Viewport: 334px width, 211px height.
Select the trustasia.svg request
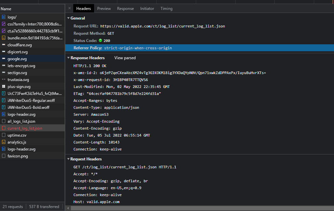(32, 80)
